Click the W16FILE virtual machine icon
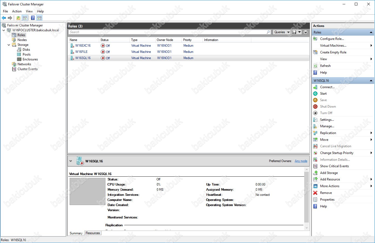This screenshot has height=243, width=375. click(72, 52)
